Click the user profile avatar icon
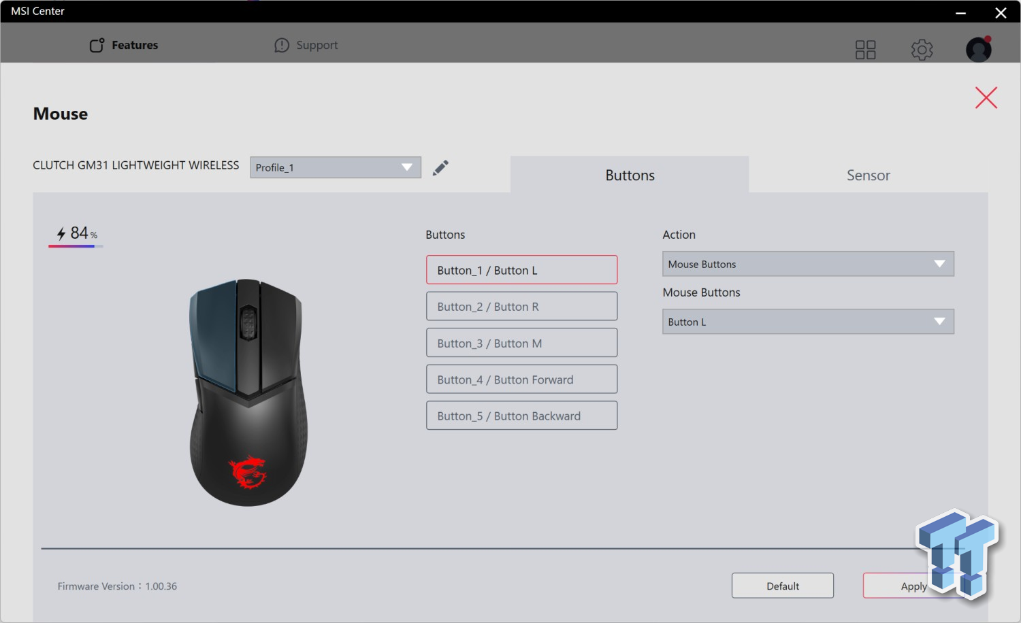Screen dimensions: 1021x623 coord(978,49)
